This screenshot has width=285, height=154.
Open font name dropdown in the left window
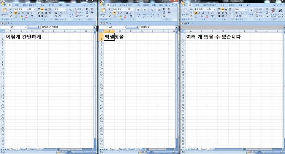click(x=27, y=9)
